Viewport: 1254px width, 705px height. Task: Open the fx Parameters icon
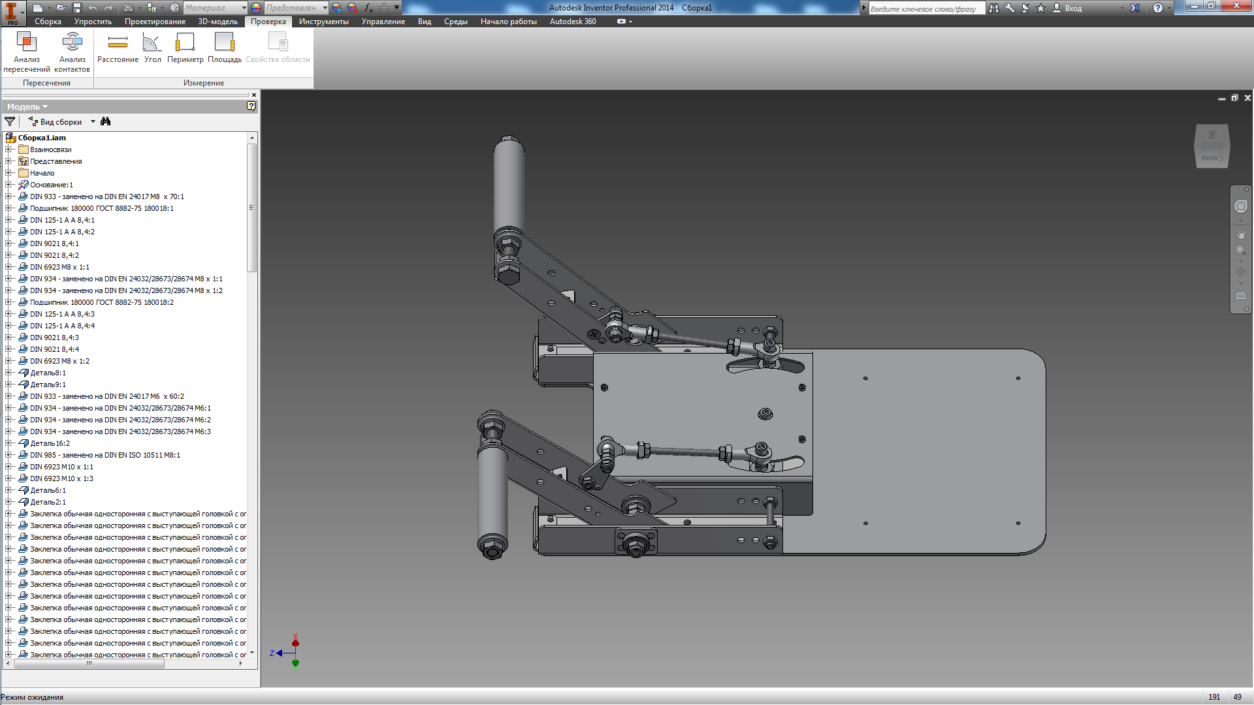click(x=368, y=8)
